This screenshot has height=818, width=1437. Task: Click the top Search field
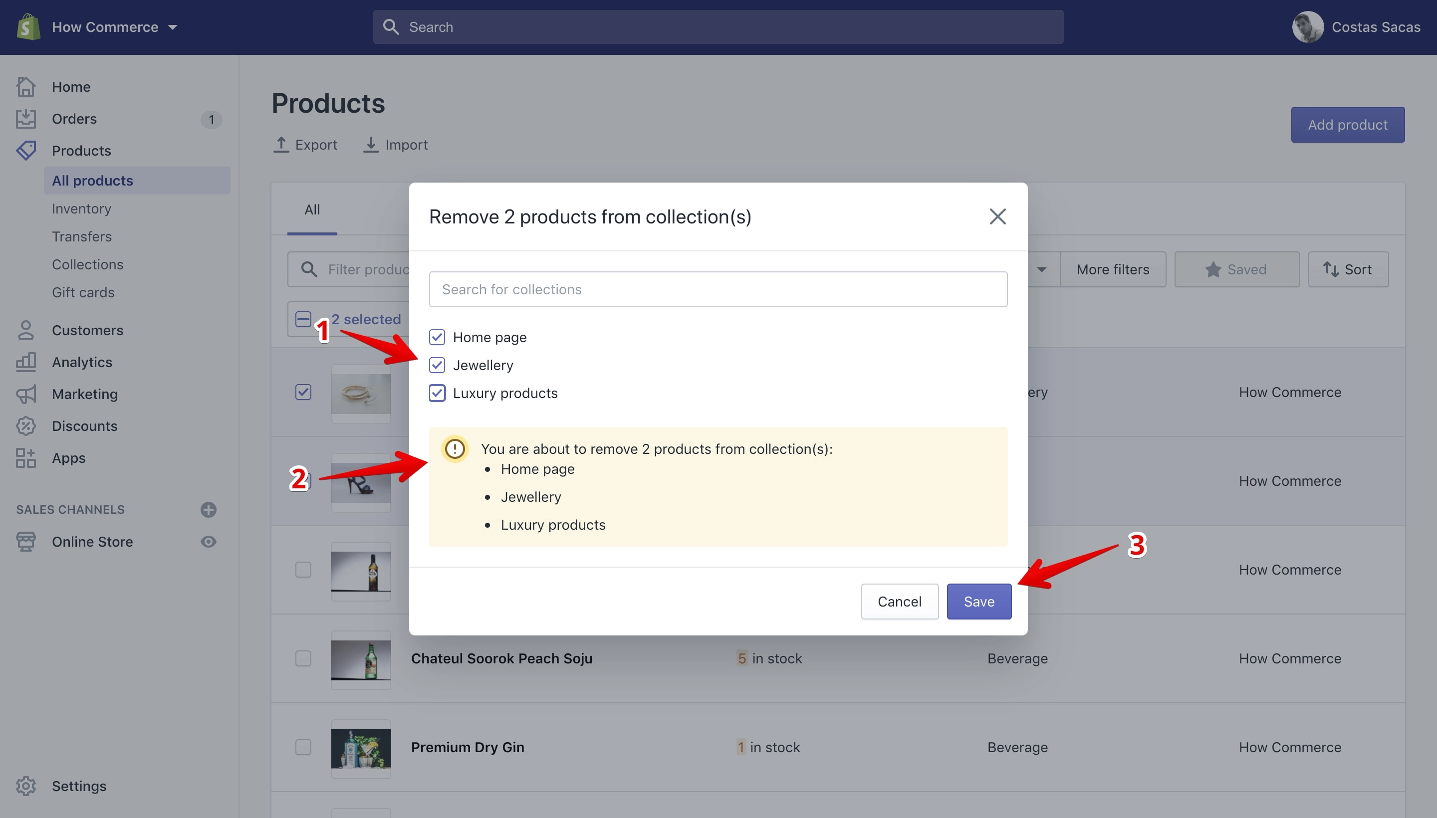pyautogui.click(x=718, y=27)
